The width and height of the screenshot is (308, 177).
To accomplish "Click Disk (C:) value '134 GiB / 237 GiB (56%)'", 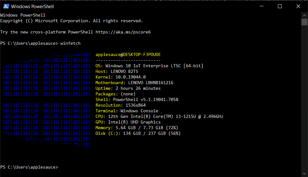I will tap(152, 134).
